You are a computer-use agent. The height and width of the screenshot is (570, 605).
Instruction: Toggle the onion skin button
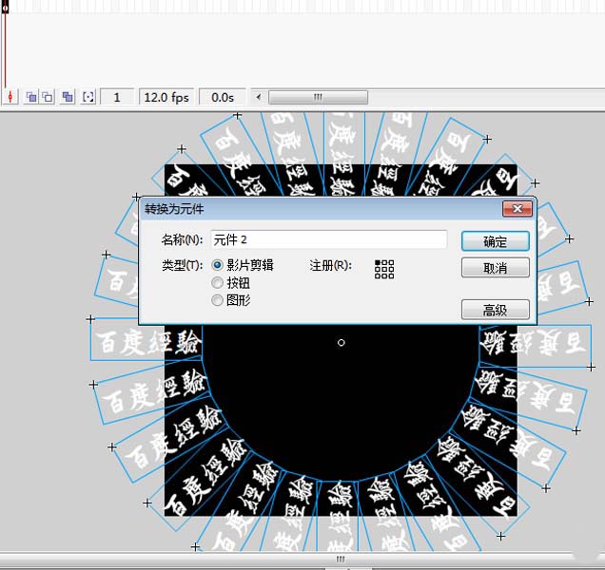31,97
